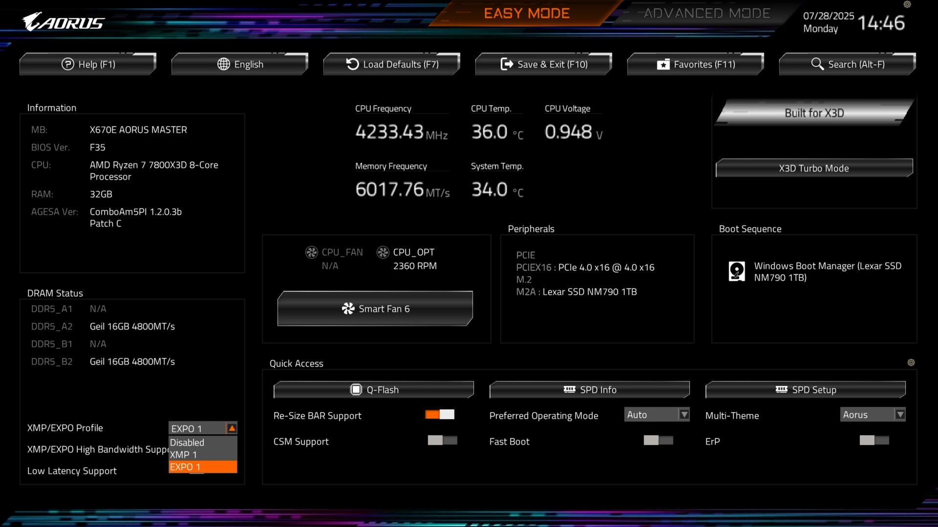Viewport: 938px width, 527px height.
Task: Open Smart Fan 6 settings
Action: (x=375, y=308)
